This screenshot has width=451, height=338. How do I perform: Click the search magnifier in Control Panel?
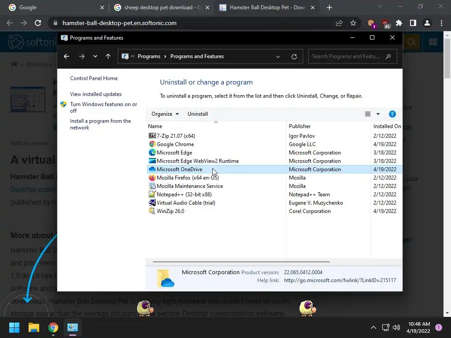(x=388, y=56)
